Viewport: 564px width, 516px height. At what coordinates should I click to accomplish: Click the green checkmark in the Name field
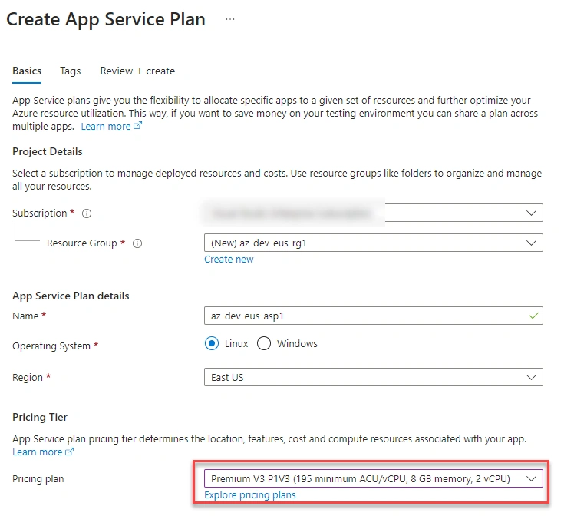pyautogui.click(x=534, y=316)
